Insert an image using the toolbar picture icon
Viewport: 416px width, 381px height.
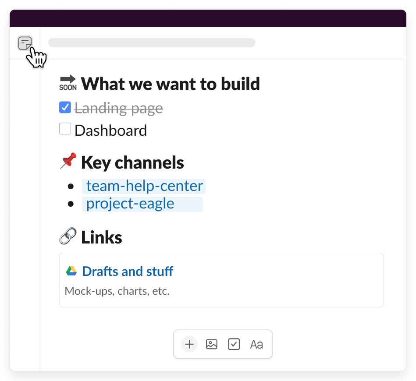(212, 344)
